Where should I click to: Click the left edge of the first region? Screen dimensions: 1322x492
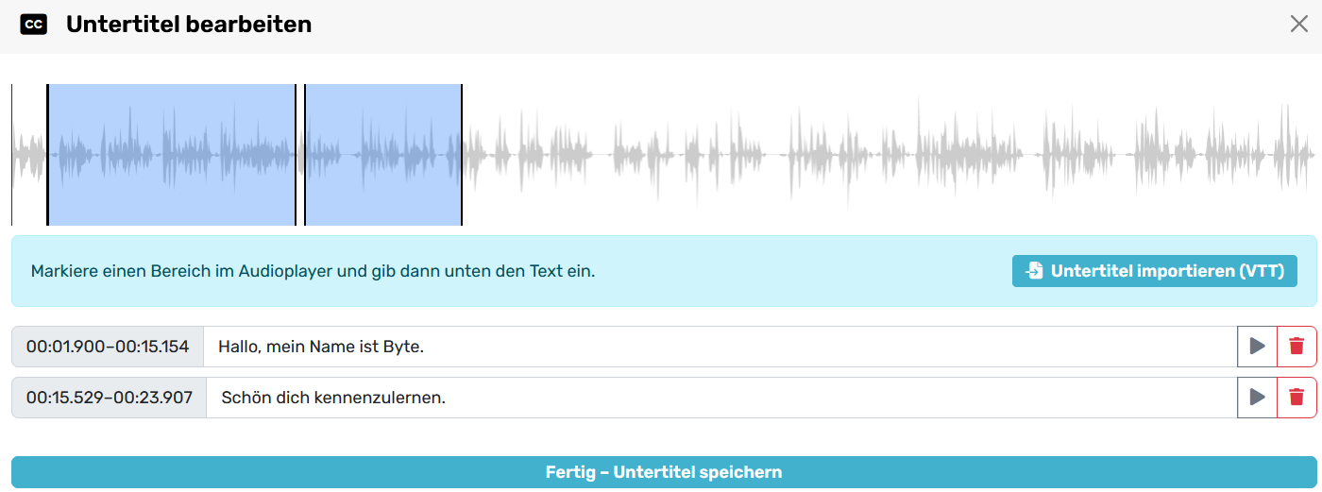click(x=47, y=155)
